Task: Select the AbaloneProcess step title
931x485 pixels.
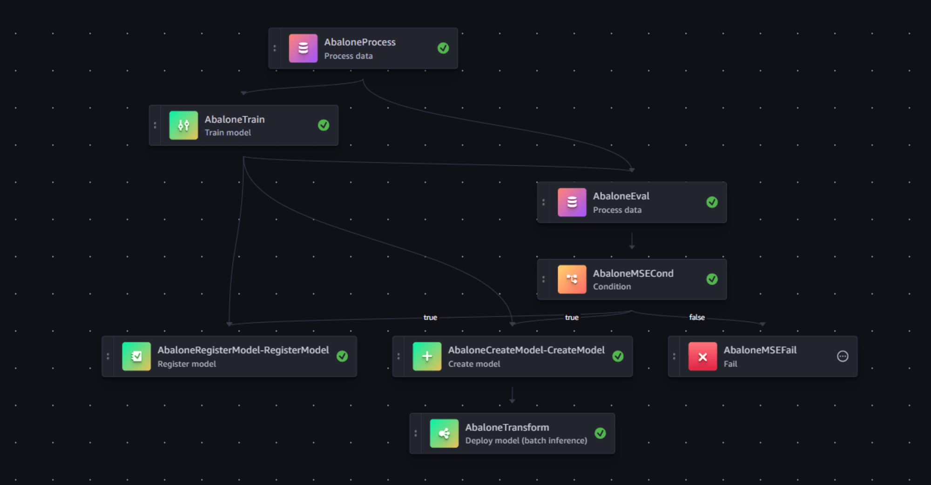Action: [360, 42]
